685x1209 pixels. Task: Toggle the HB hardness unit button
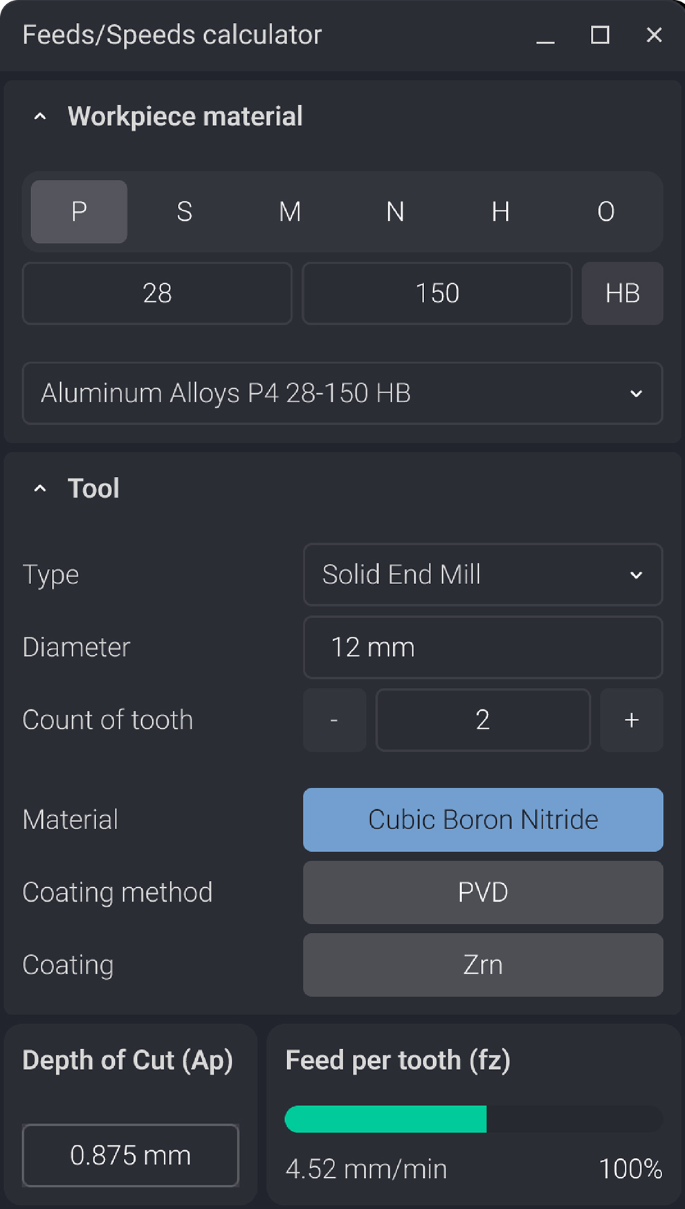coord(622,293)
